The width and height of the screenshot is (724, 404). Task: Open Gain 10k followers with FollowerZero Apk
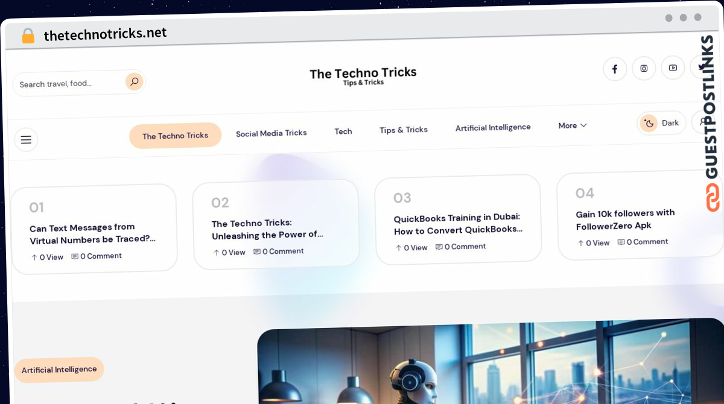coord(625,219)
